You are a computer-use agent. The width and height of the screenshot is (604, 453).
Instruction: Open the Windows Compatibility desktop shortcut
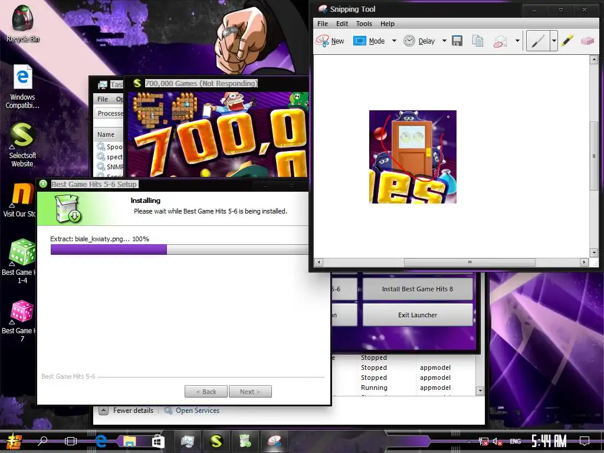click(22, 87)
